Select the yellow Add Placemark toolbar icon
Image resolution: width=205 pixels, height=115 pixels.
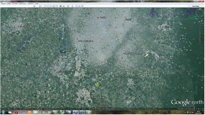click(x=45, y=6)
